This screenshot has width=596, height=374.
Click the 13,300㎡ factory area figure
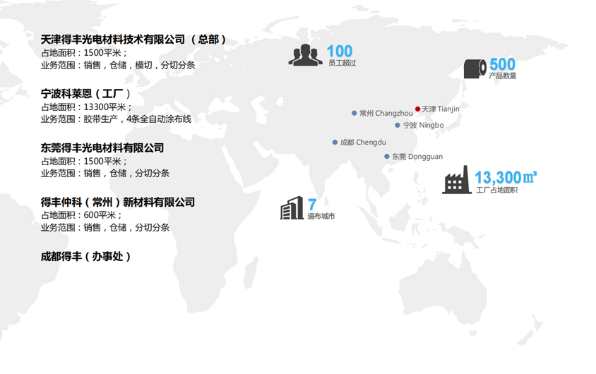pyautogui.click(x=506, y=177)
